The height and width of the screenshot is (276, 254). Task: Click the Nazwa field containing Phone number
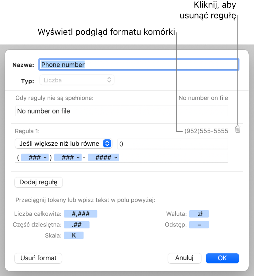pos(139,65)
